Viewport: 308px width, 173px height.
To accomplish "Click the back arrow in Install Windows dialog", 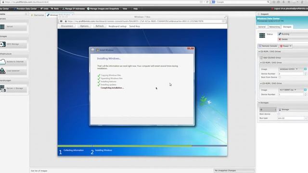I will tap(93, 50).
